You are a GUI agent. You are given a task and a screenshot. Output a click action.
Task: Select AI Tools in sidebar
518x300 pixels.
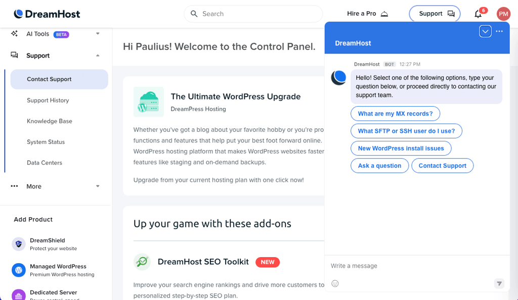coord(37,34)
